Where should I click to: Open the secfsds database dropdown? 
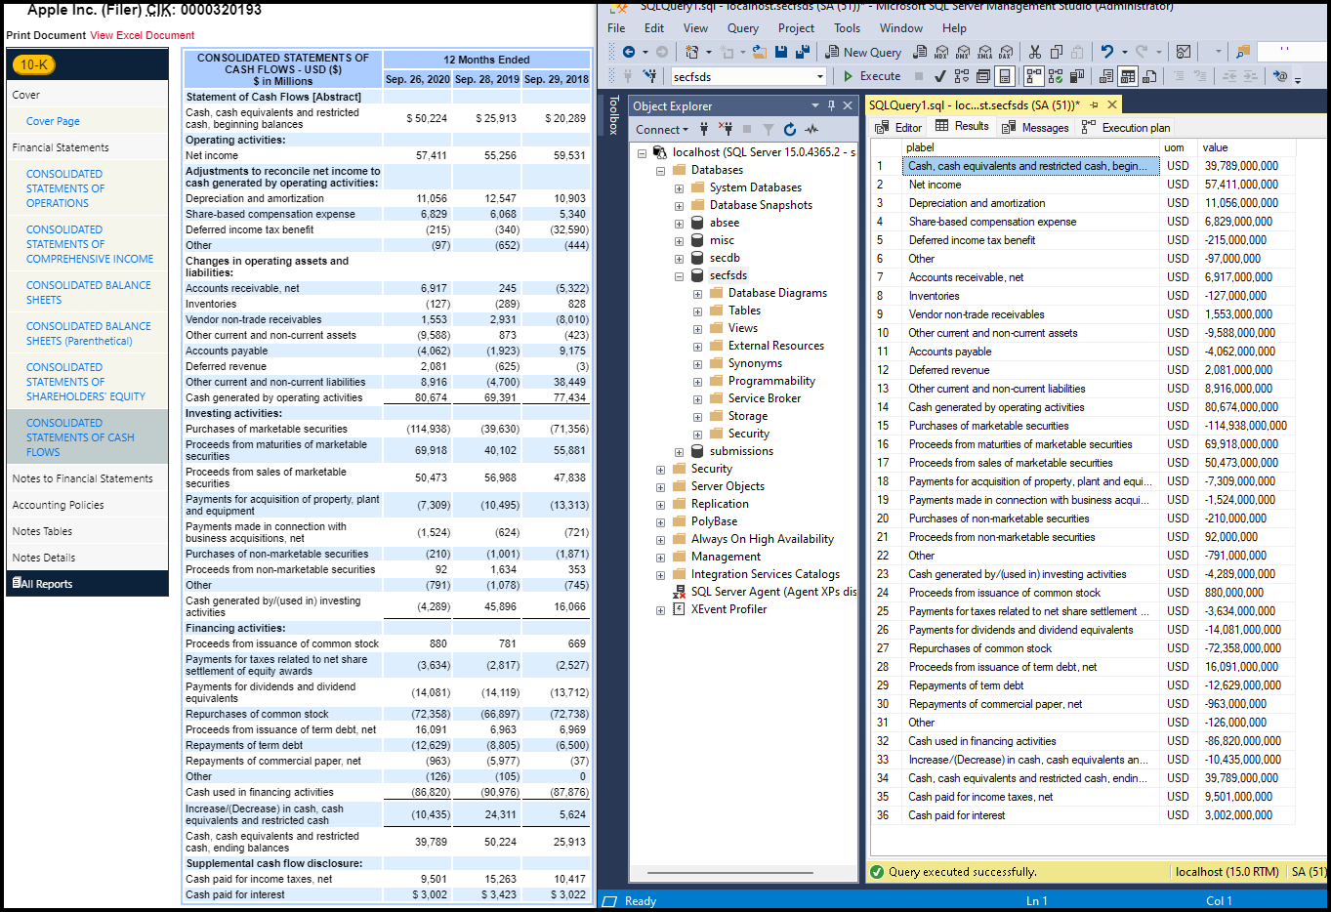click(x=820, y=76)
